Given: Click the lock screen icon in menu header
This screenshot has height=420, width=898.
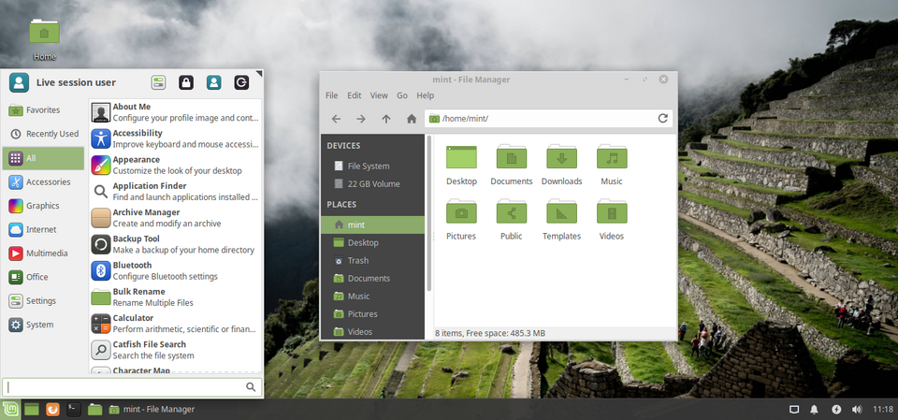Looking at the screenshot, I should pos(186,82).
